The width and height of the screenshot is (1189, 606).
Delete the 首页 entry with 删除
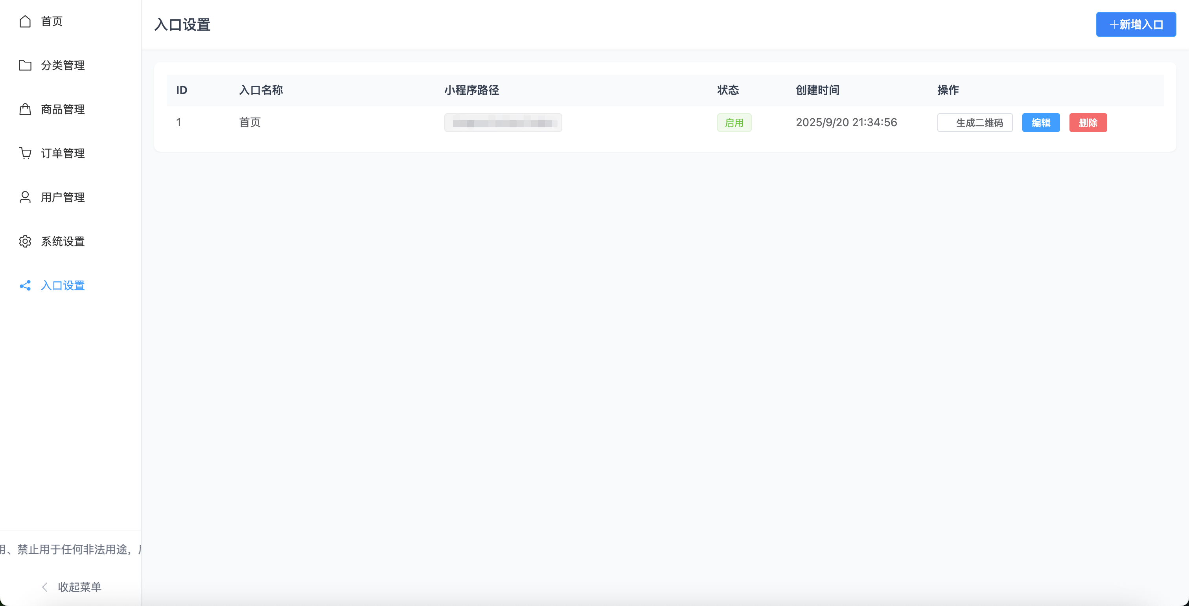(x=1088, y=123)
